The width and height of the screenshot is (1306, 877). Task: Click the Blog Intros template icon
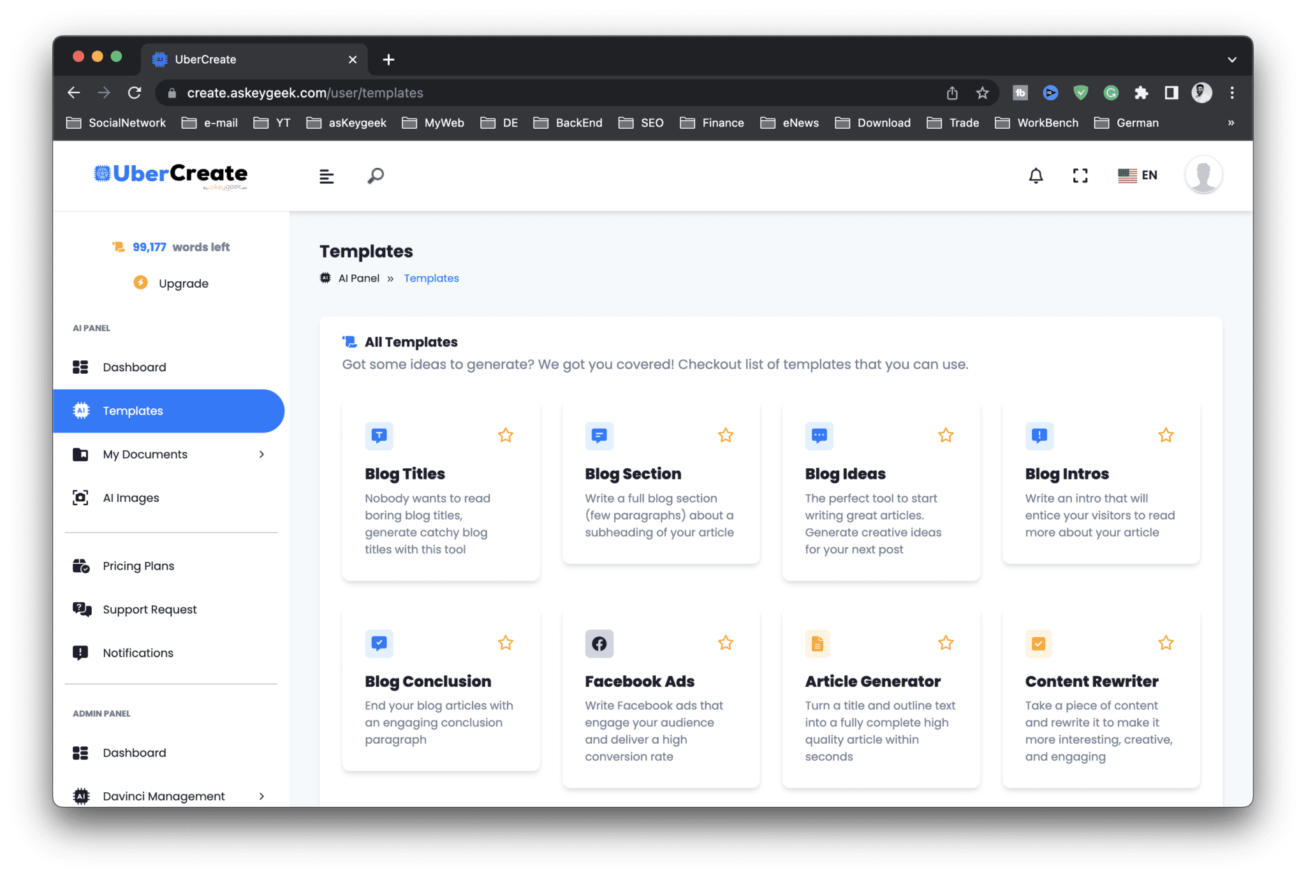point(1039,434)
